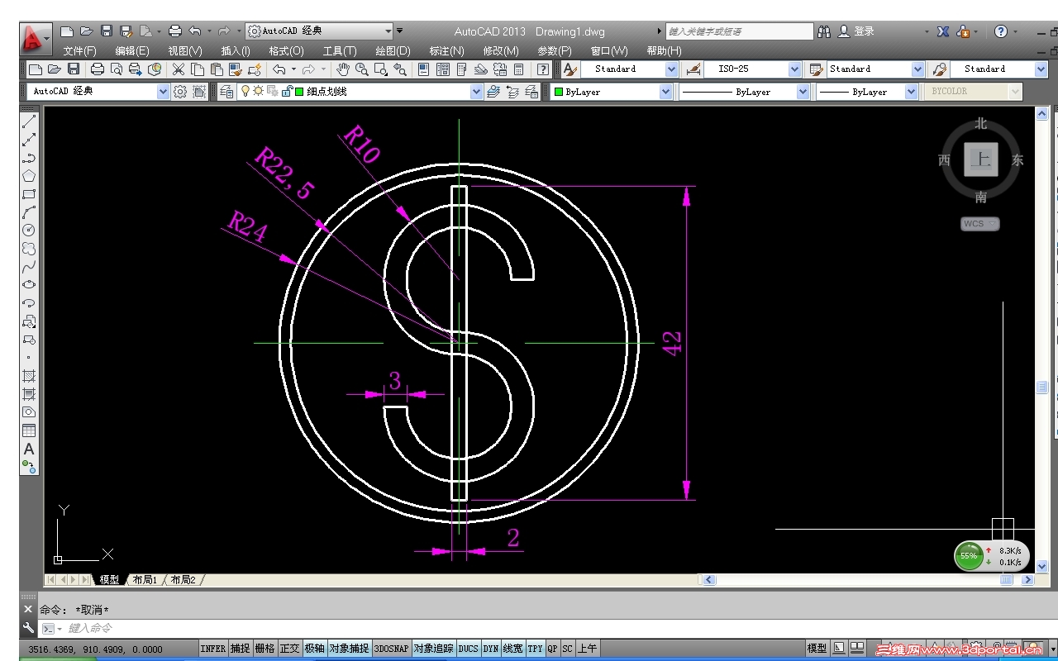1058x661 pixels.
Task: Switch to the 布局1 layout tab
Action: click(144, 580)
